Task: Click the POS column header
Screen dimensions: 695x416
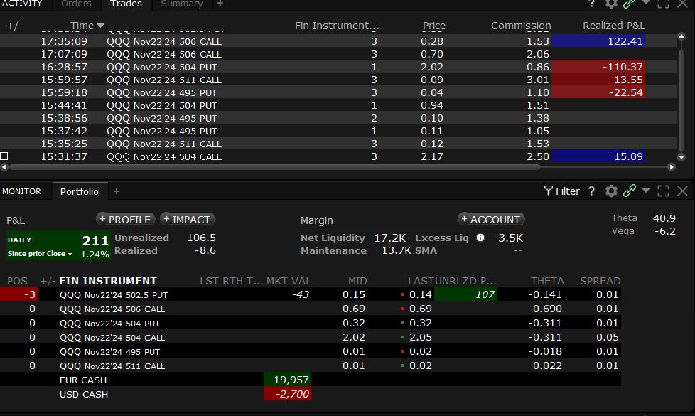Action: (17, 281)
